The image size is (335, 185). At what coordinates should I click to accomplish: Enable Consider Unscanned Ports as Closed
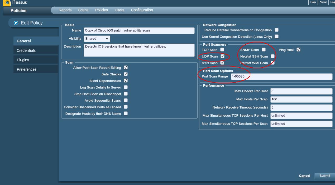pos(126,107)
